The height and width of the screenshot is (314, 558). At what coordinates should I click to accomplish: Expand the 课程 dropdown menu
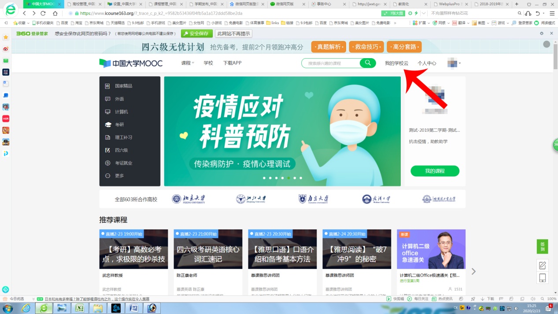(x=188, y=63)
